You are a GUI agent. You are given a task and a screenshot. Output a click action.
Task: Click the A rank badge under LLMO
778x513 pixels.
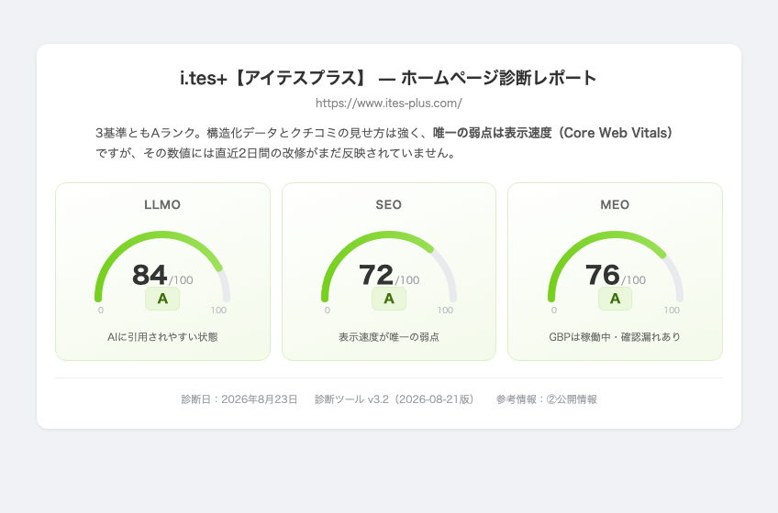[162, 299]
